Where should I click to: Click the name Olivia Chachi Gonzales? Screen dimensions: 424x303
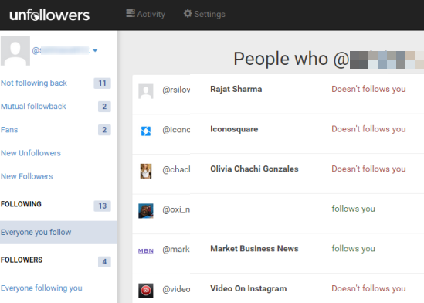pyautogui.click(x=254, y=169)
